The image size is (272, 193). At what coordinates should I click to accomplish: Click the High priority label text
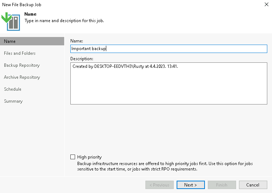tap(89, 157)
